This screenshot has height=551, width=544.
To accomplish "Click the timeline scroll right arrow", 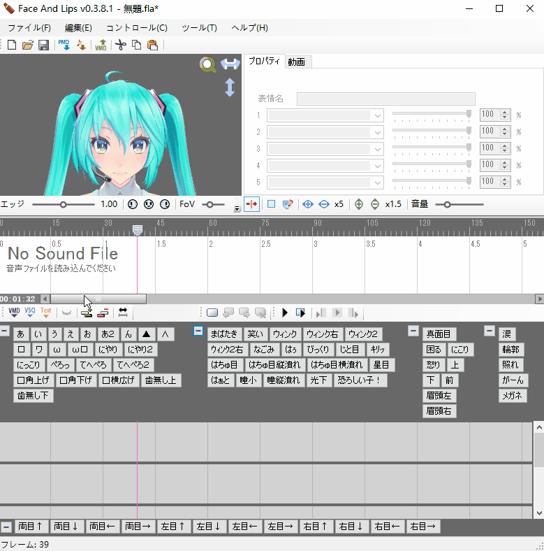I will click(539, 299).
